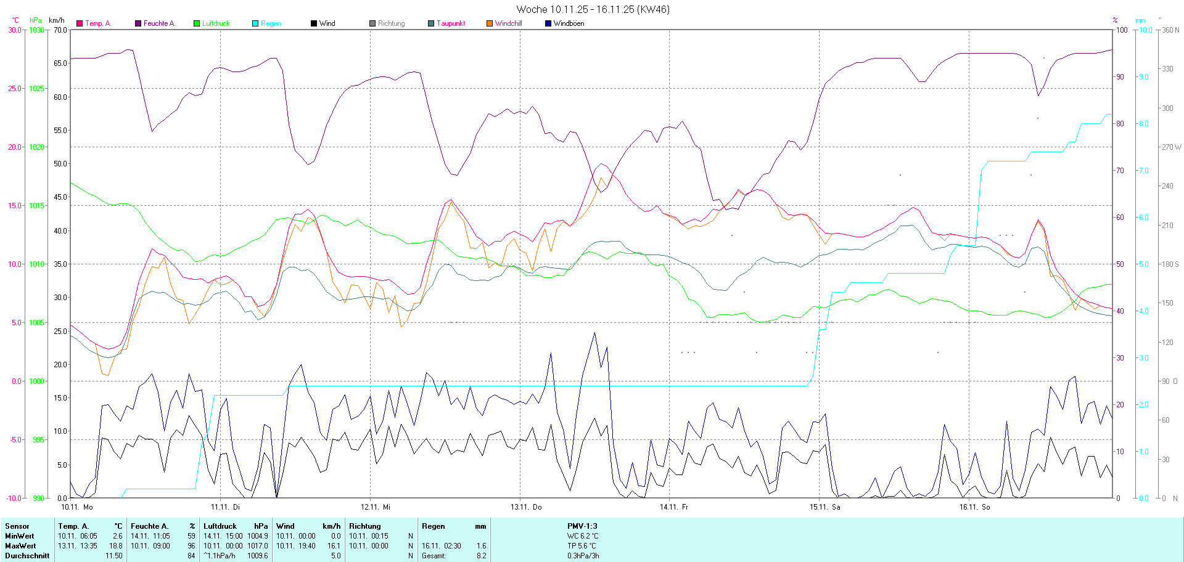The image size is (1184, 562).
Task: Click the pink Temp. A. legend swatch
Action: click(x=80, y=23)
